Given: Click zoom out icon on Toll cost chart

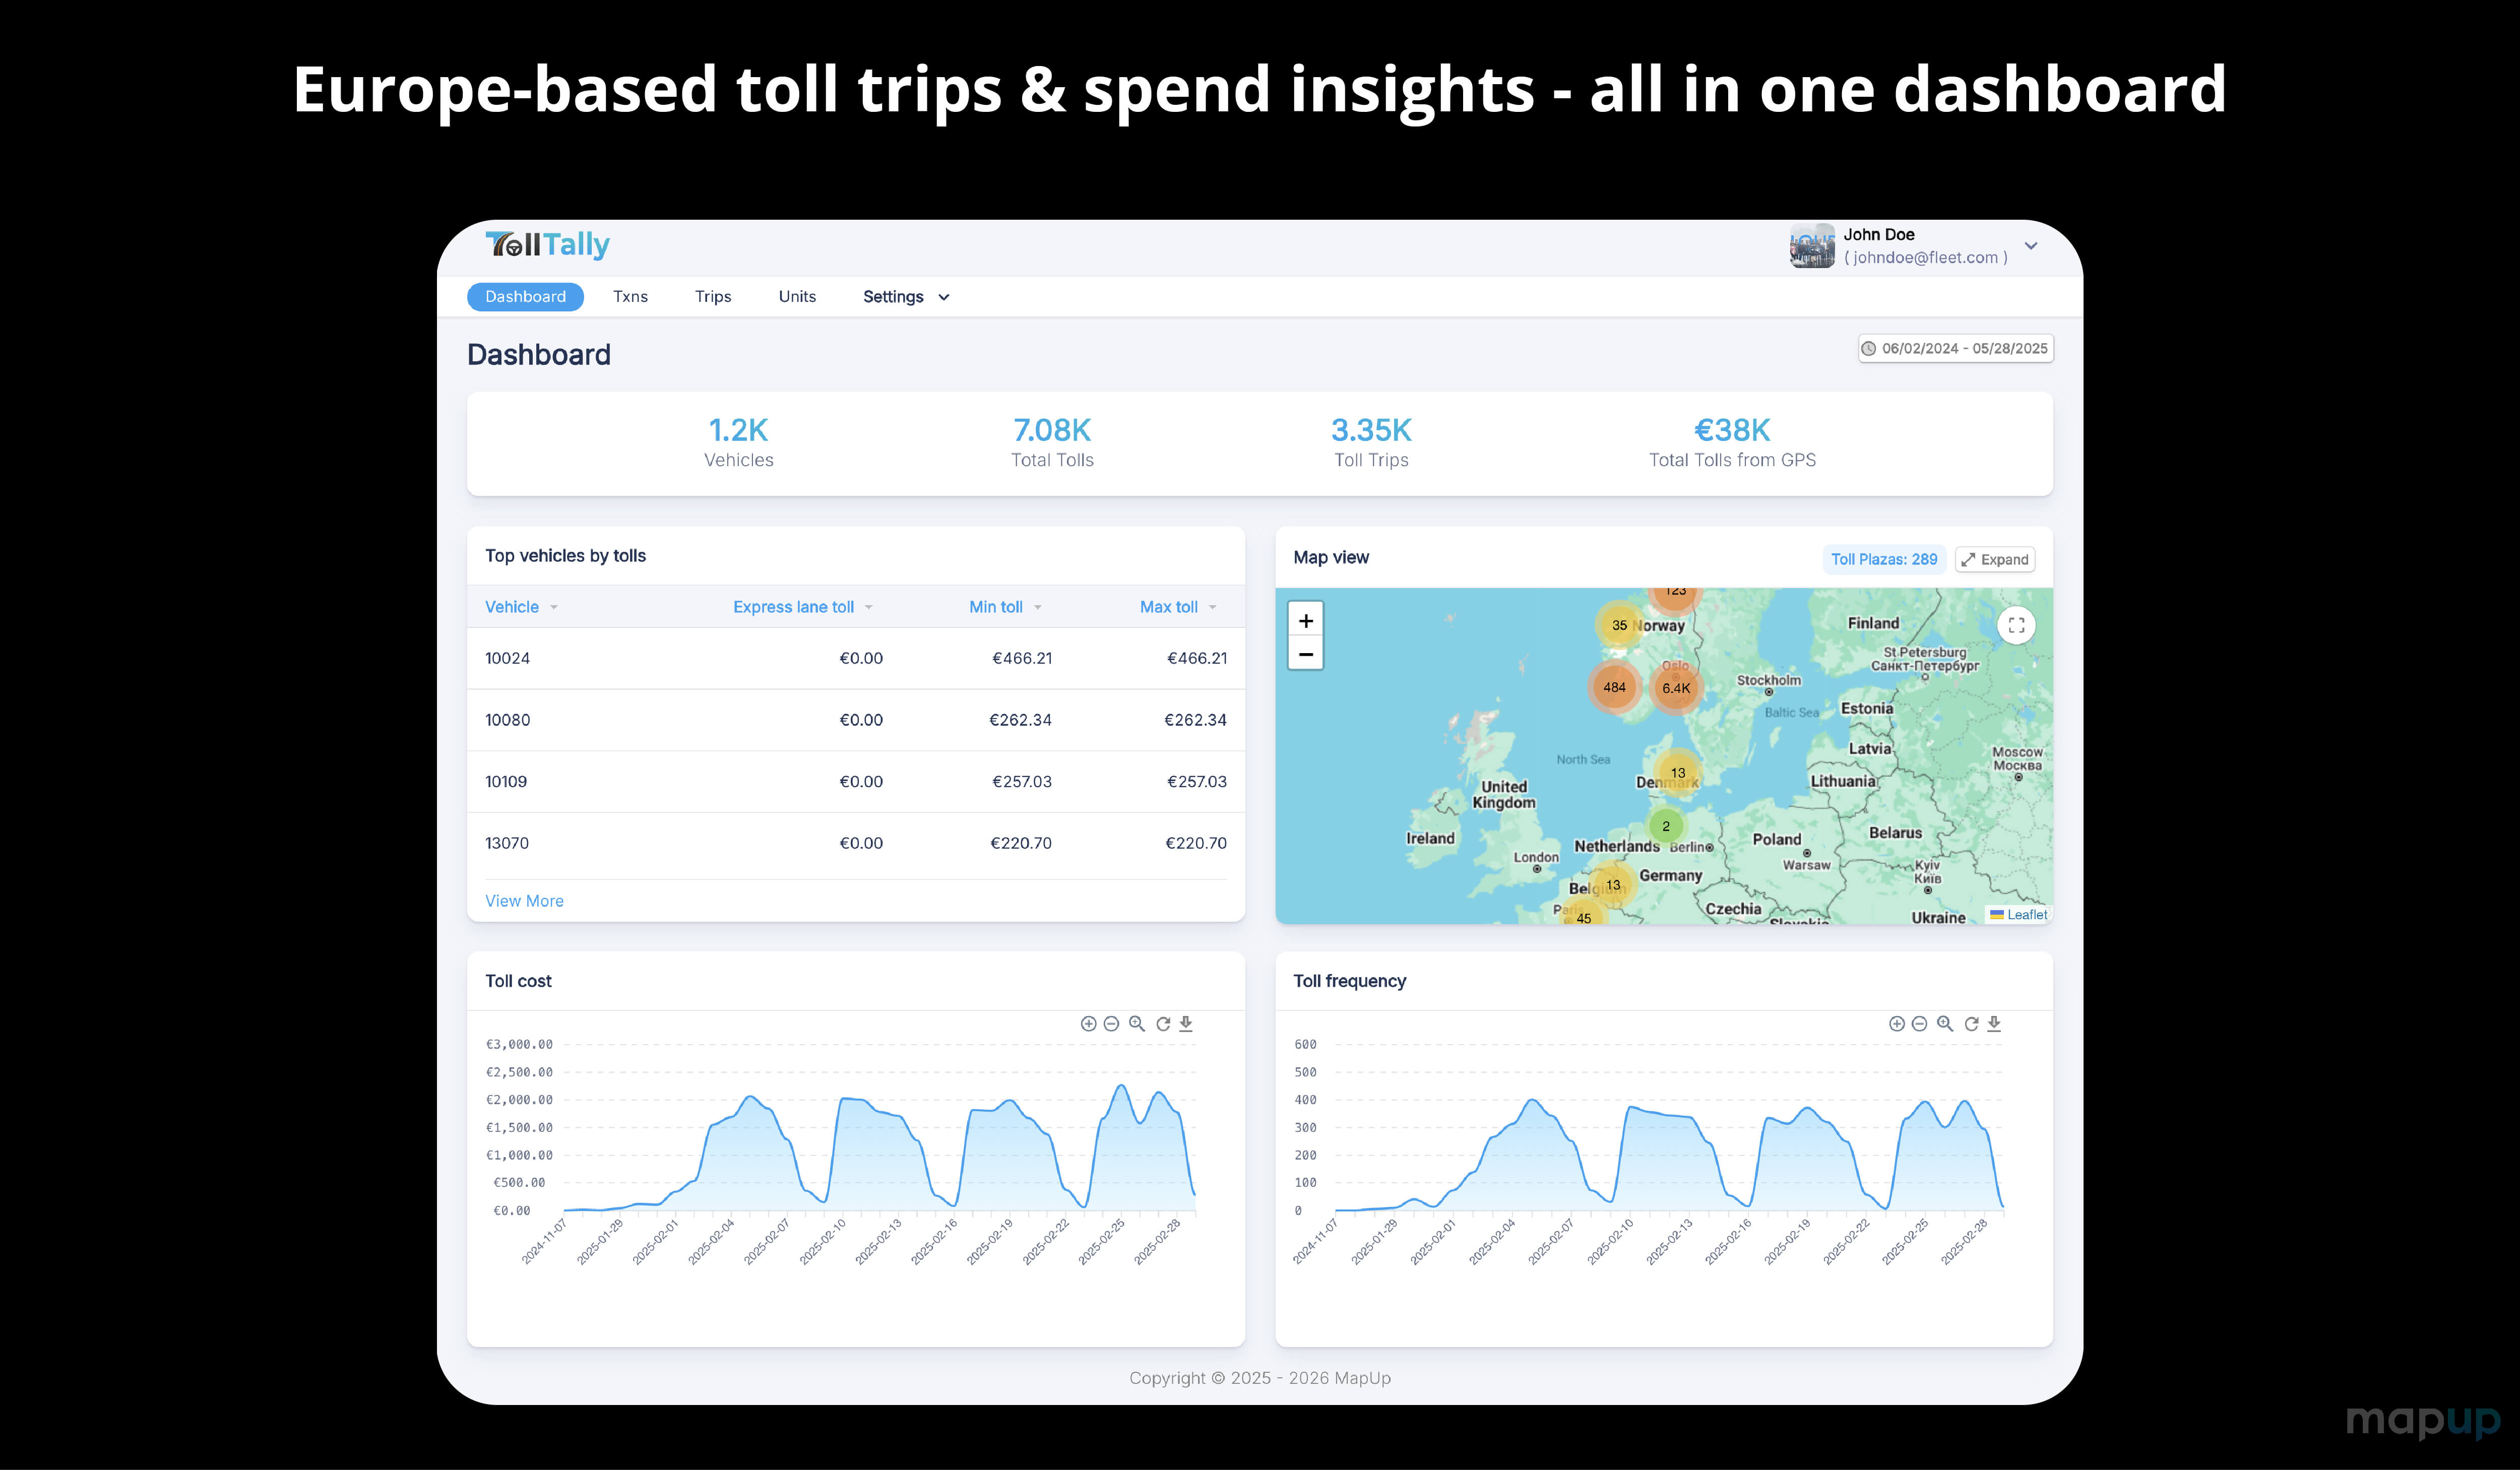Looking at the screenshot, I should tap(1111, 1023).
